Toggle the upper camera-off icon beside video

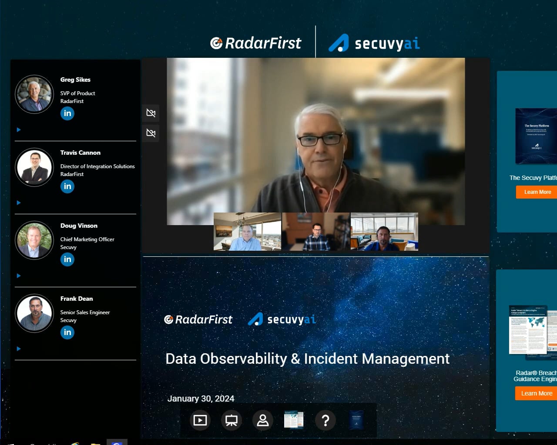pos(151,113)
